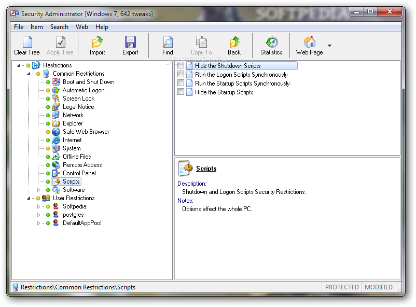The width and height of the screenshot is (416, 307).
Task: Open the Web menu
Action: tap(82, 27)
